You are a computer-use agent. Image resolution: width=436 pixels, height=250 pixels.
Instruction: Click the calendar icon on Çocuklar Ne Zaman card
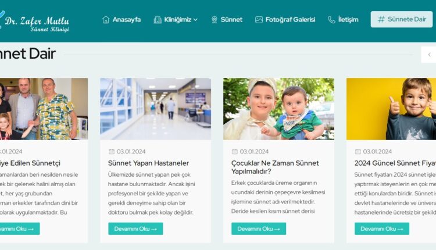[235, 151]
